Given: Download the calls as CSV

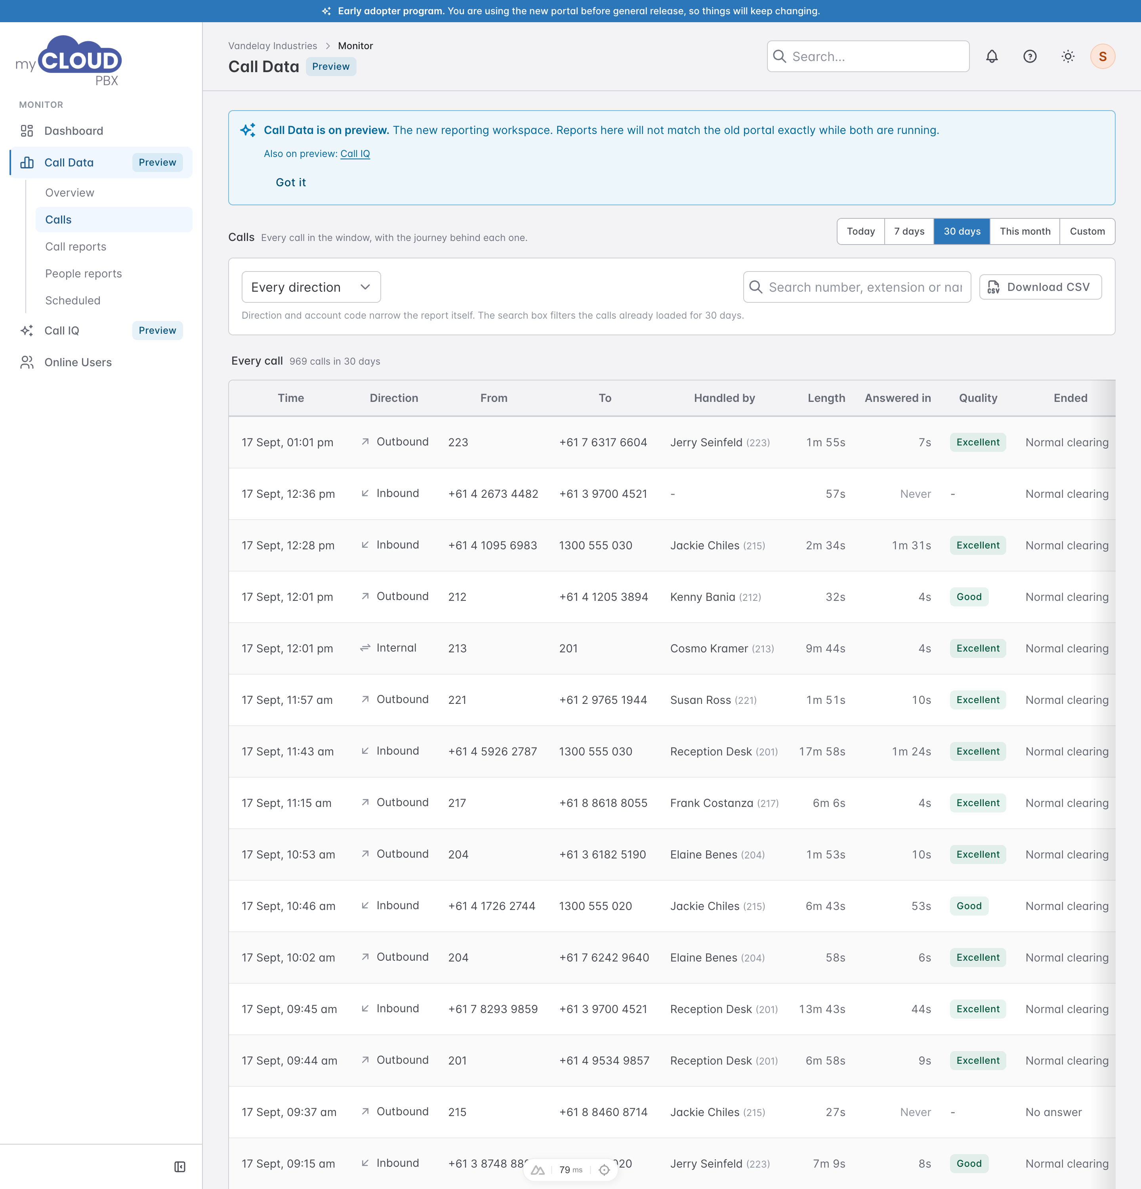Looking at the screenshot, I should tap(1040, 287).
